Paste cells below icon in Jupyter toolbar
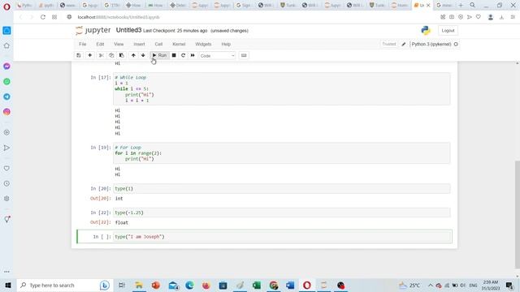The width and height of the screenshot is (520, 292). 121,56
